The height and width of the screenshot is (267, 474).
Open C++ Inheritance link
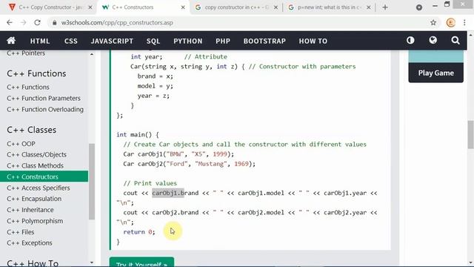point(30,210)
